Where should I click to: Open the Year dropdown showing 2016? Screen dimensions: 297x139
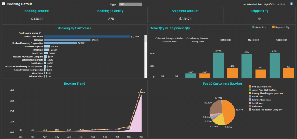[130, 4]
